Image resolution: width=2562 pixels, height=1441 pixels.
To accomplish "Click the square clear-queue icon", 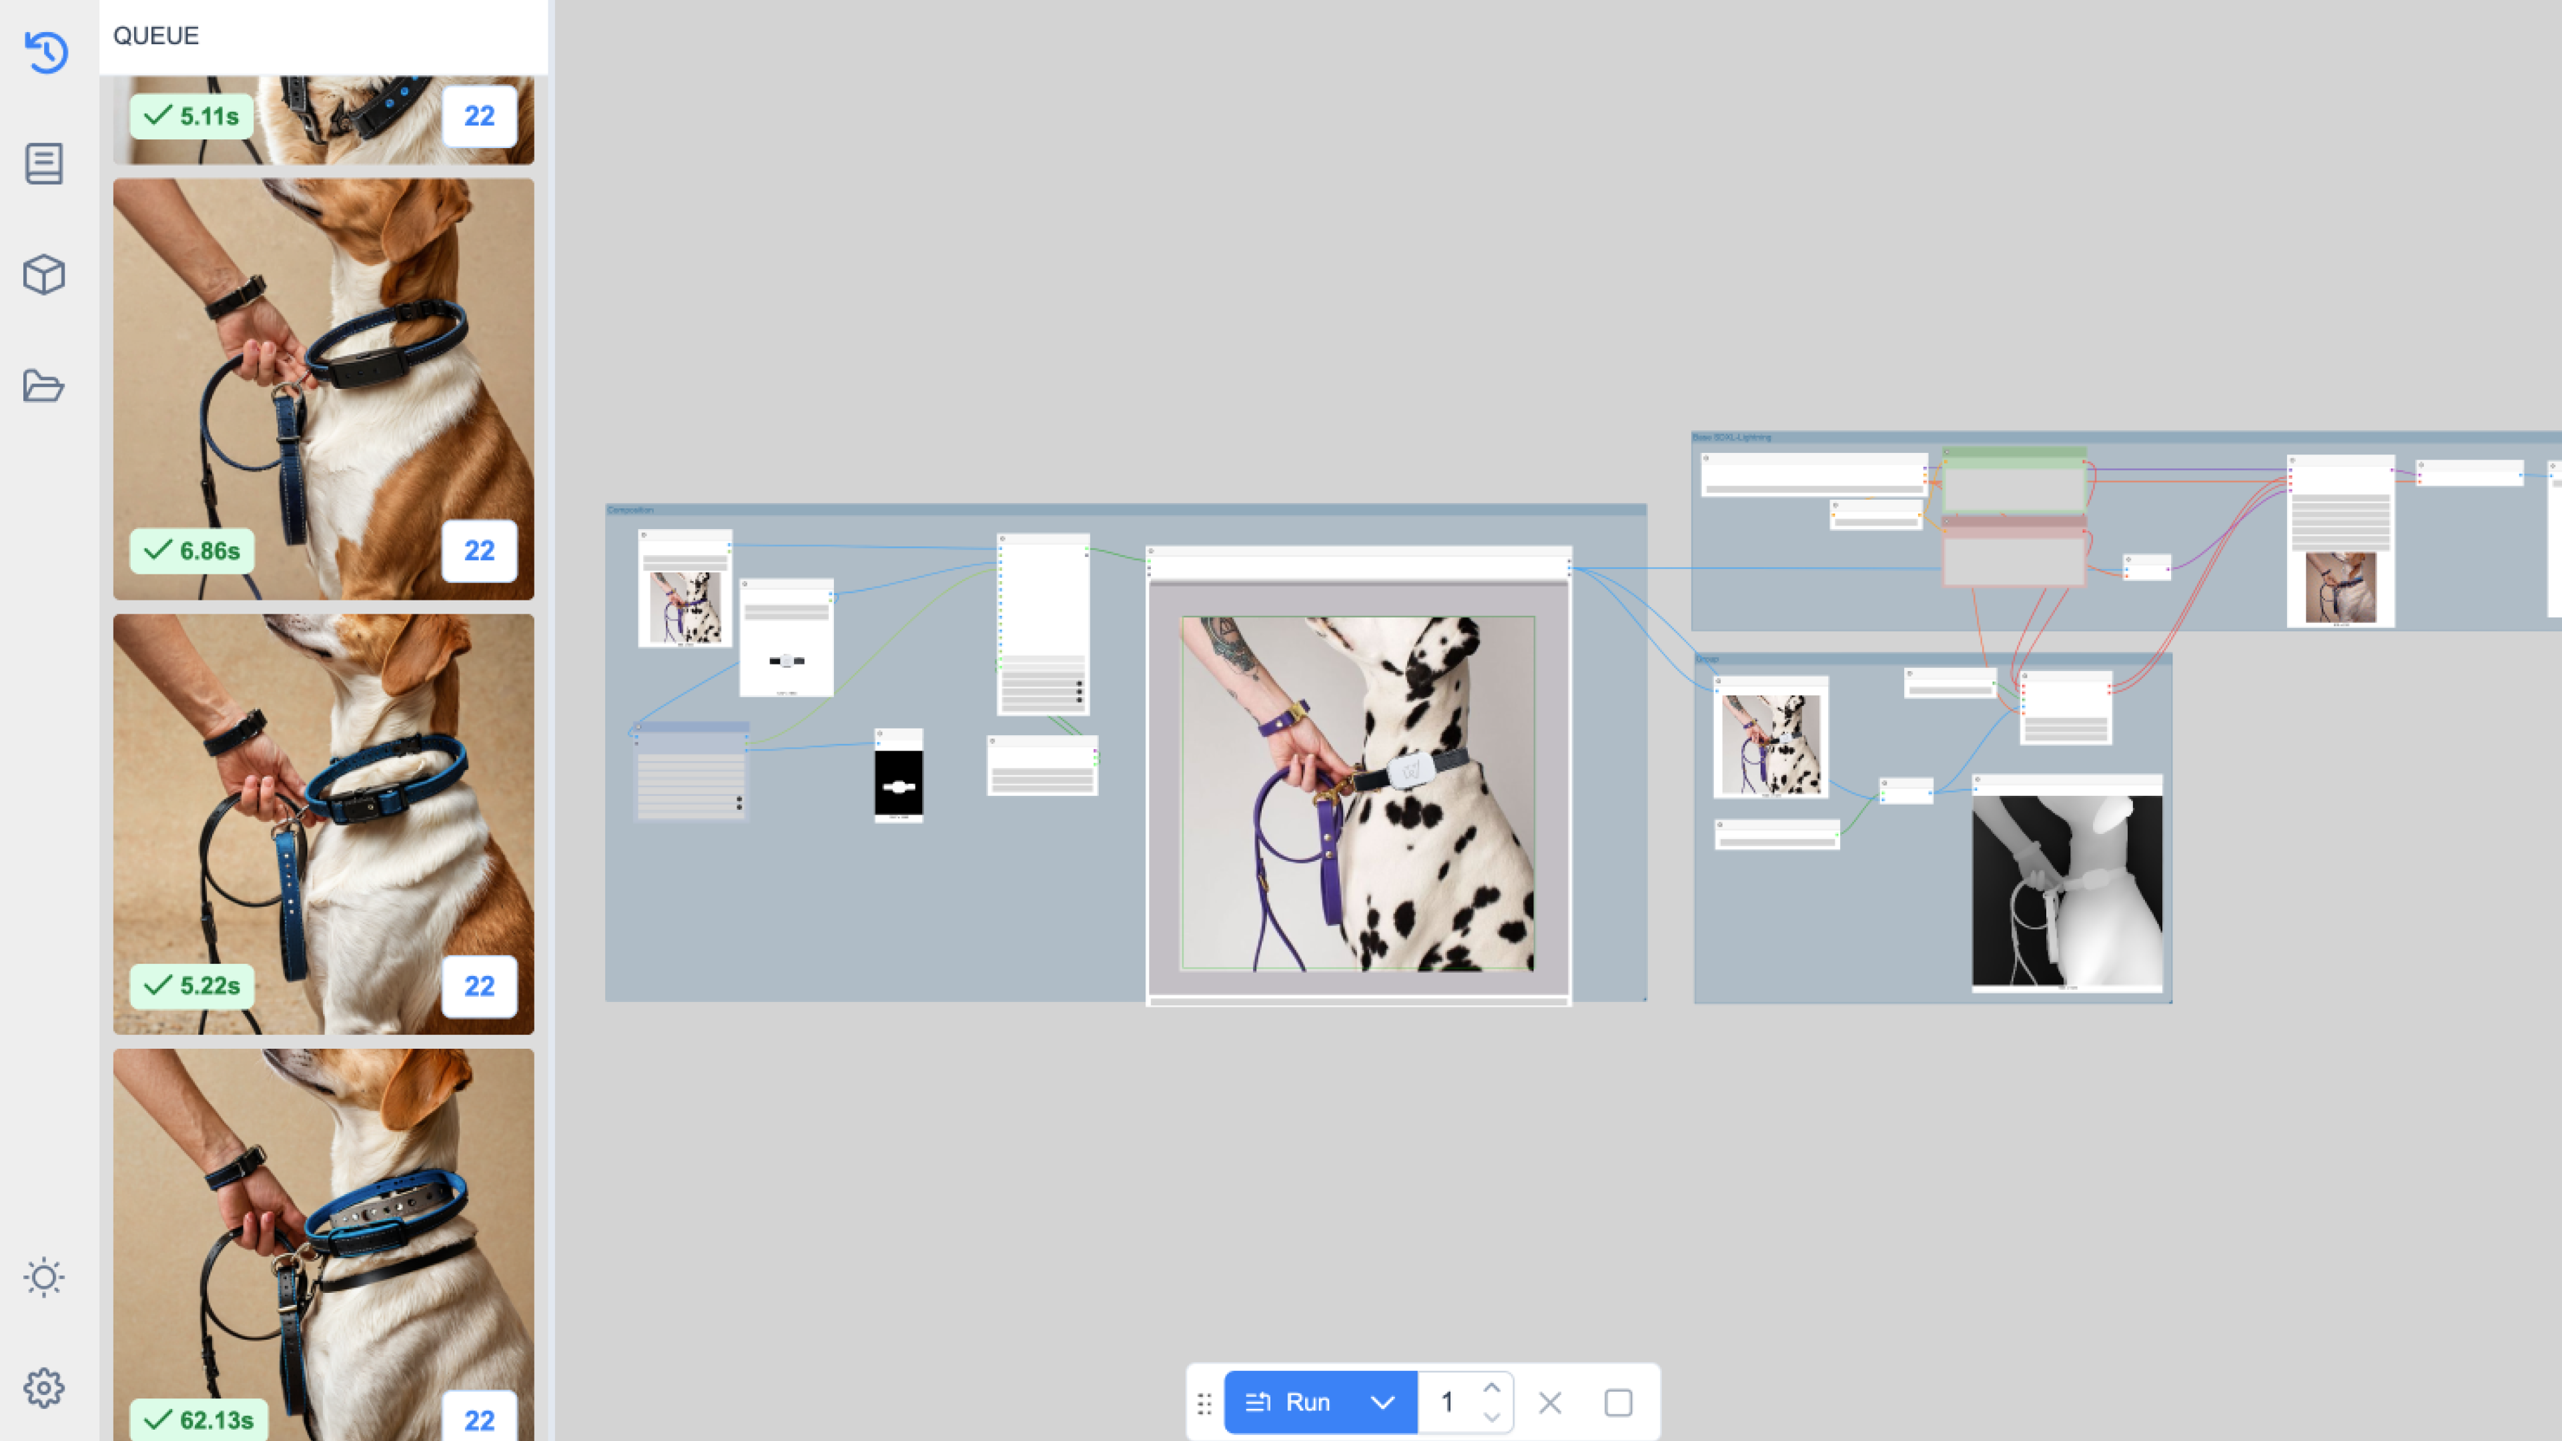I will coord(1618,1402).
